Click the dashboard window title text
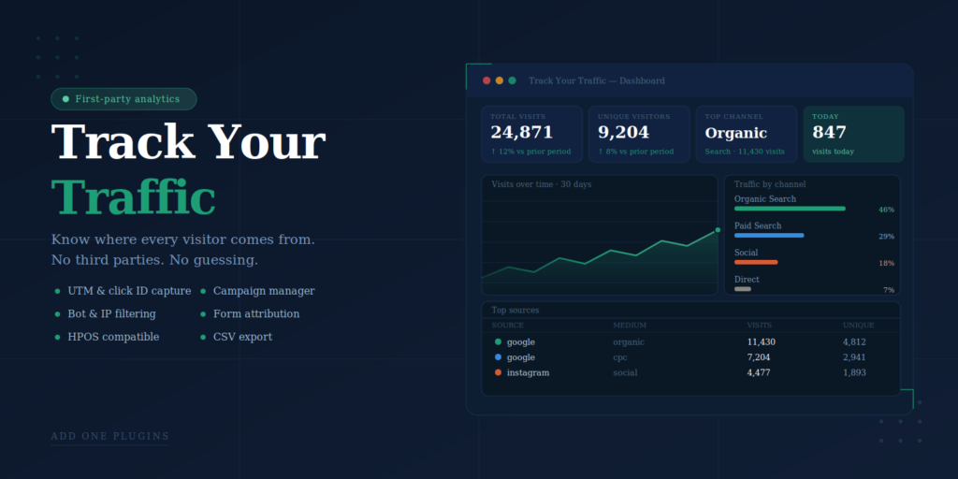Viewport: 958px width, 479px height. click(x=596, y=80)
